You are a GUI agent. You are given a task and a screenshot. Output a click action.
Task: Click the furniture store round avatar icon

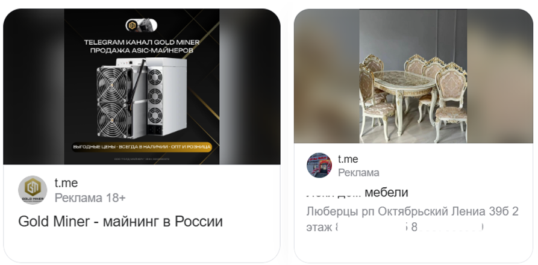(x=319, y=165)
